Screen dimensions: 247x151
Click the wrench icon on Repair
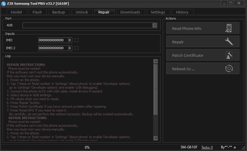pyautogui.click(x=229, y=42)
